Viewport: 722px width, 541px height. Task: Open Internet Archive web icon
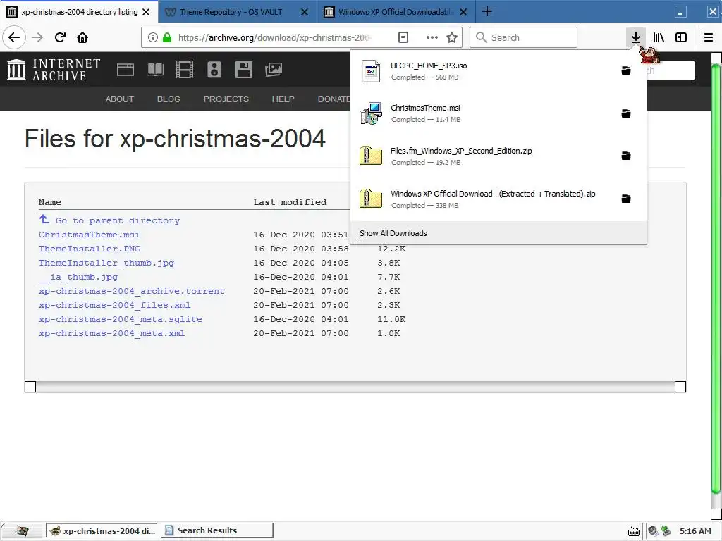pos(126,70)
